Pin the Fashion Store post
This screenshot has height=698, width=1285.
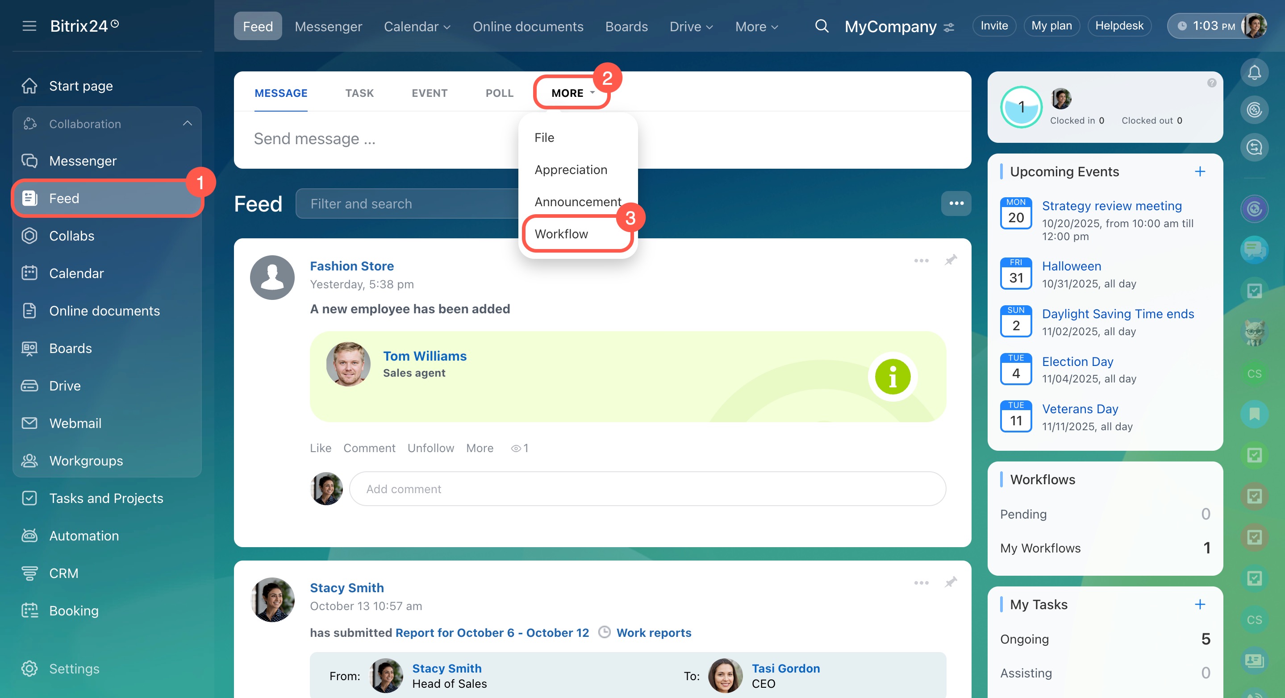[950, 260]
